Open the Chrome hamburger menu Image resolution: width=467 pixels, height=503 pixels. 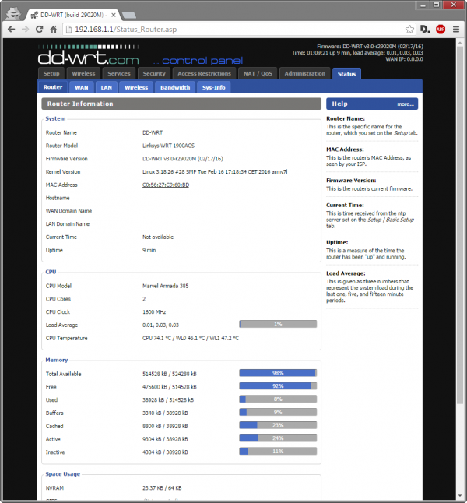click(456, 30)
